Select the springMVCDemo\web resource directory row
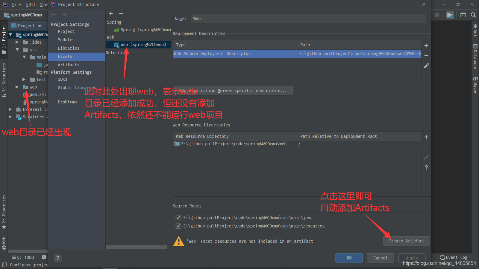This screenshot has width=479, height=269. (x=297, y=144)
